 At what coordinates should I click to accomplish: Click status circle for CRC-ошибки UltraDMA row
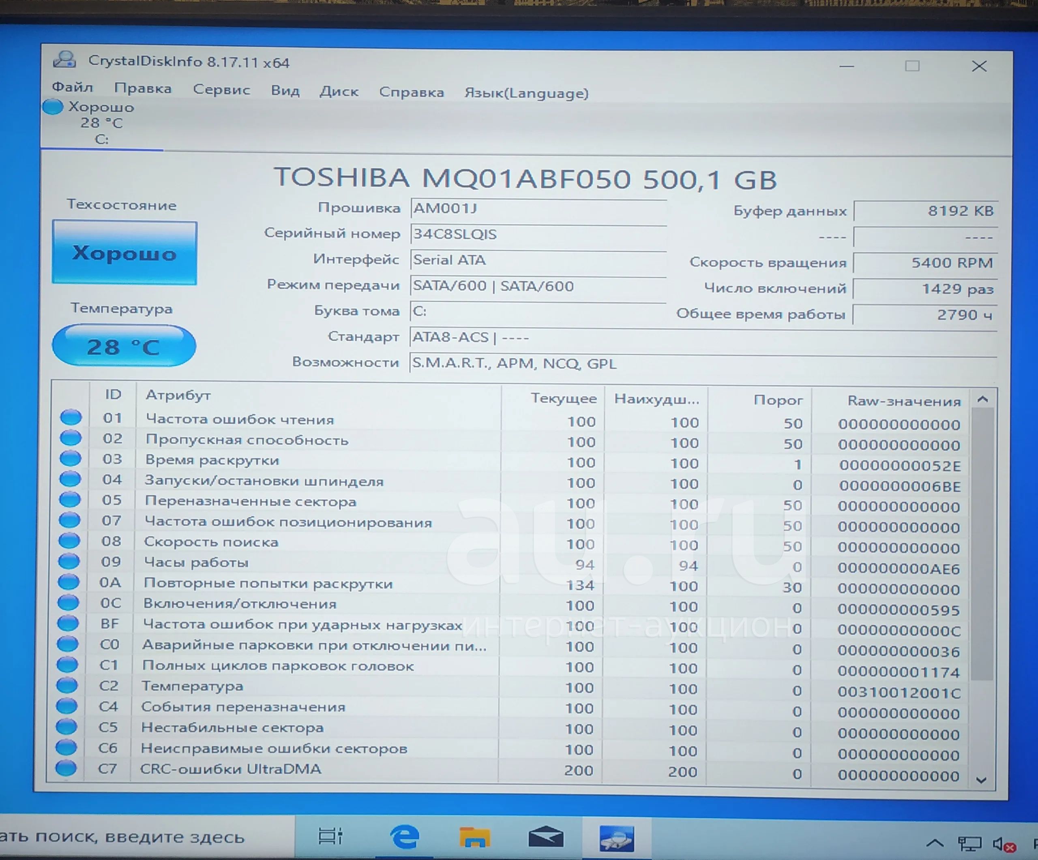point(66,768)
